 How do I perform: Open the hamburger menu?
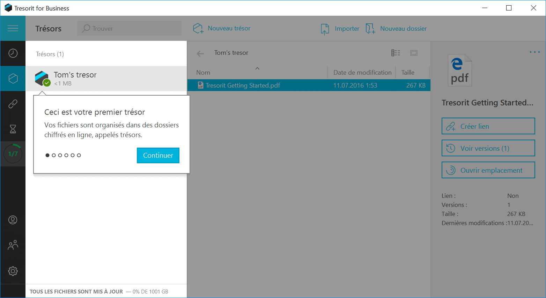click(13, 28)
